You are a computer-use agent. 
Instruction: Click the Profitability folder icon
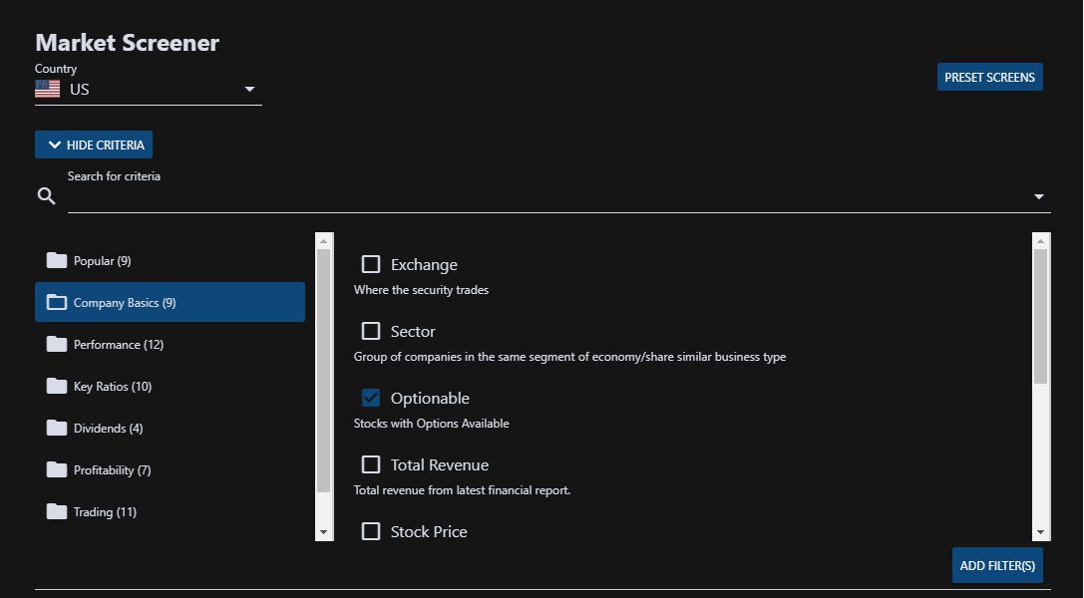[57, 469]
